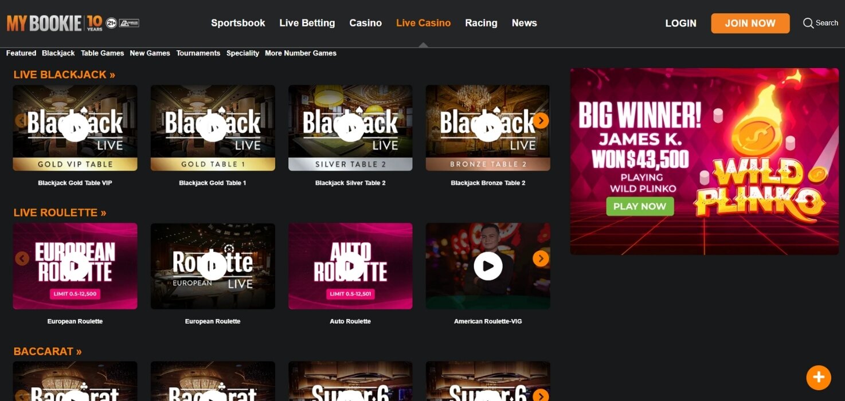Open the BACCARAT » heading link
845x401 pixels.
coord(48,351)
